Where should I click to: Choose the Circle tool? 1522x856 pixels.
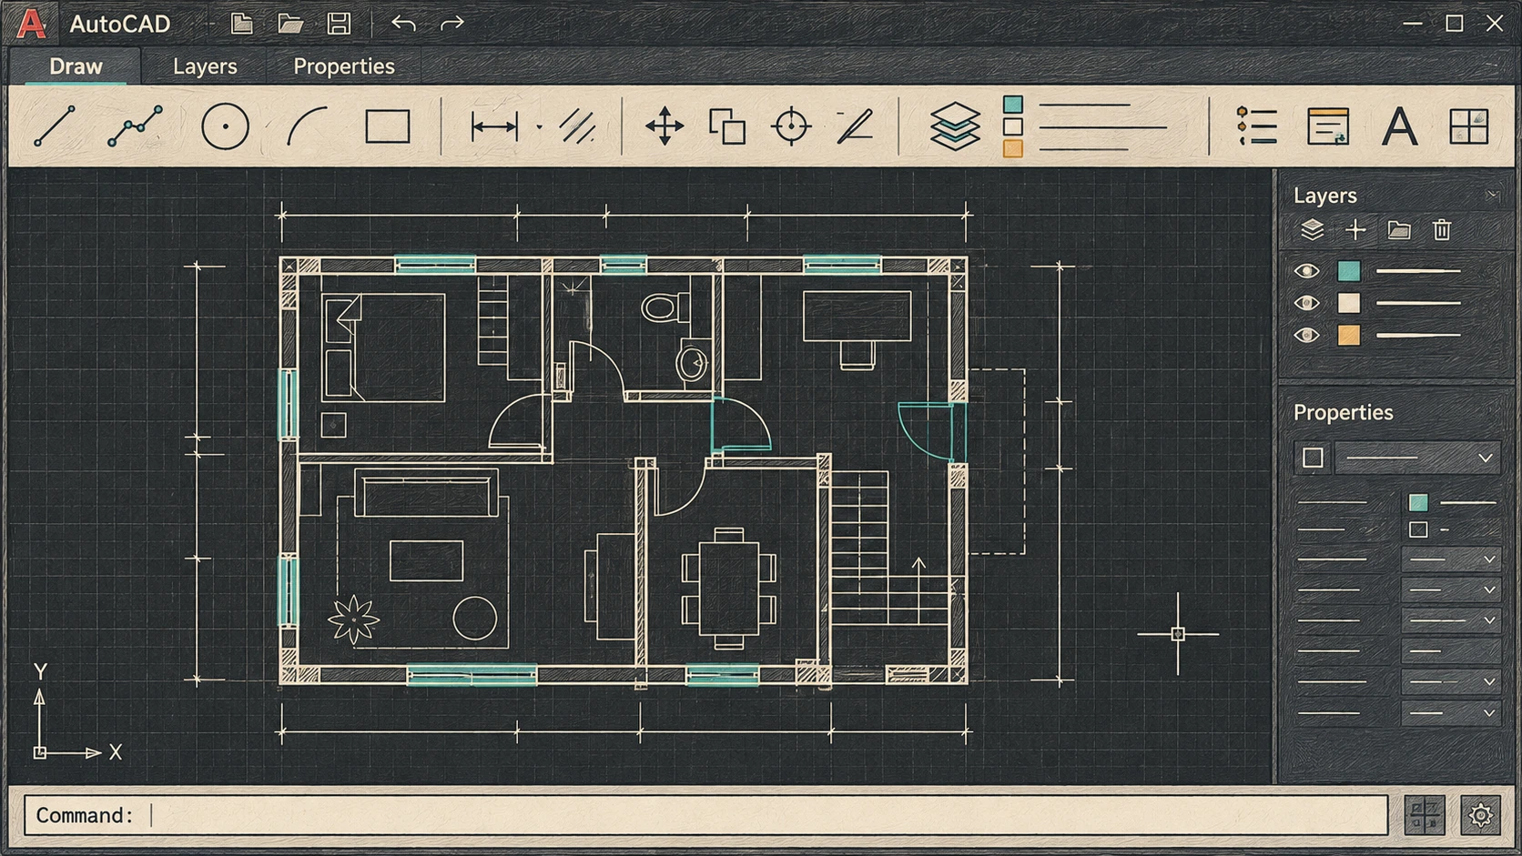225,126
